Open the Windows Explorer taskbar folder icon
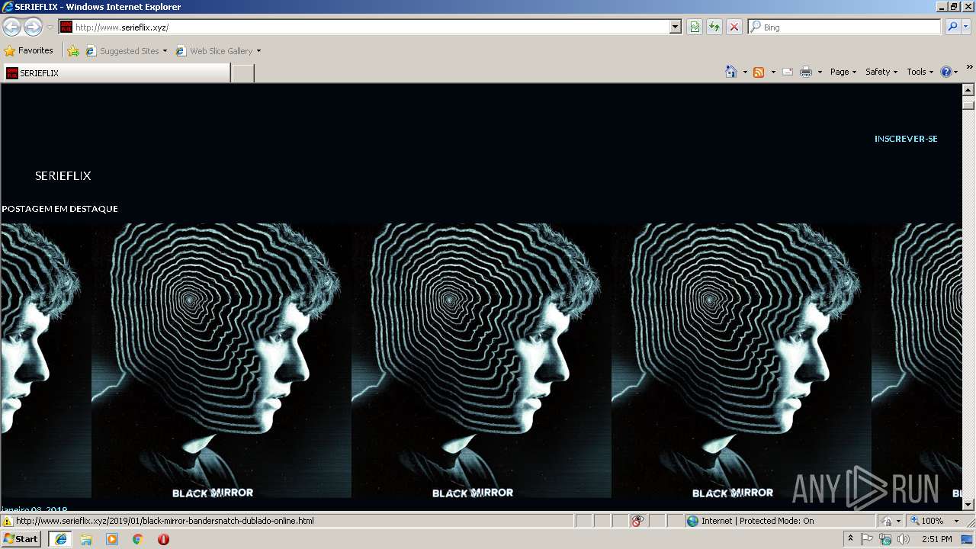This screenshot has width=976, height=549. click(x=86, y=538)
